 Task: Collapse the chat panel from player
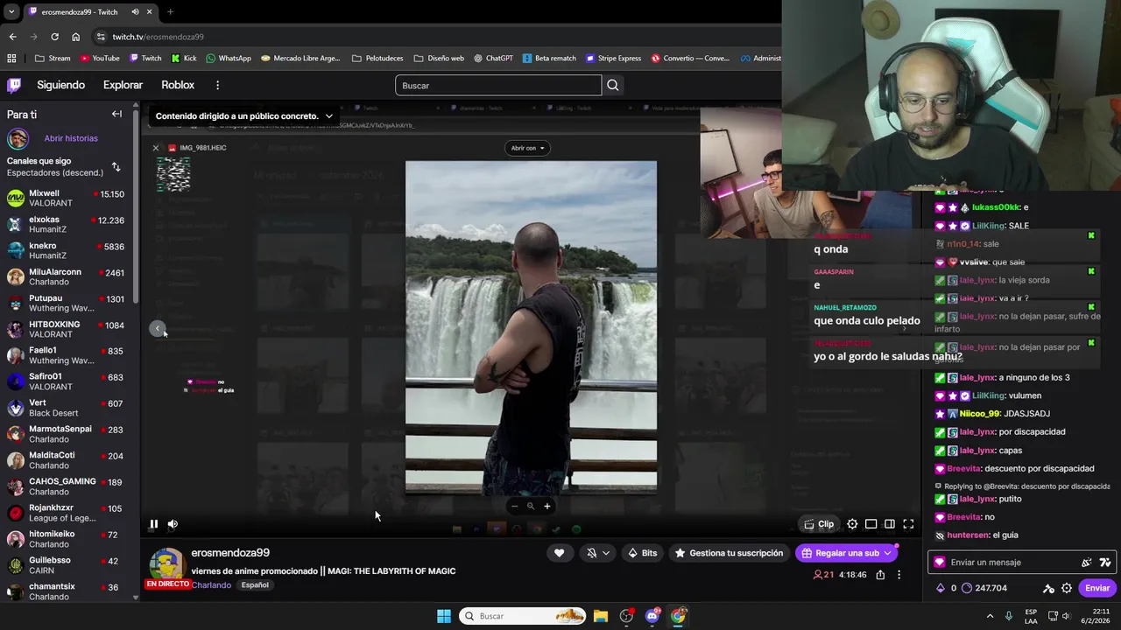889,524
